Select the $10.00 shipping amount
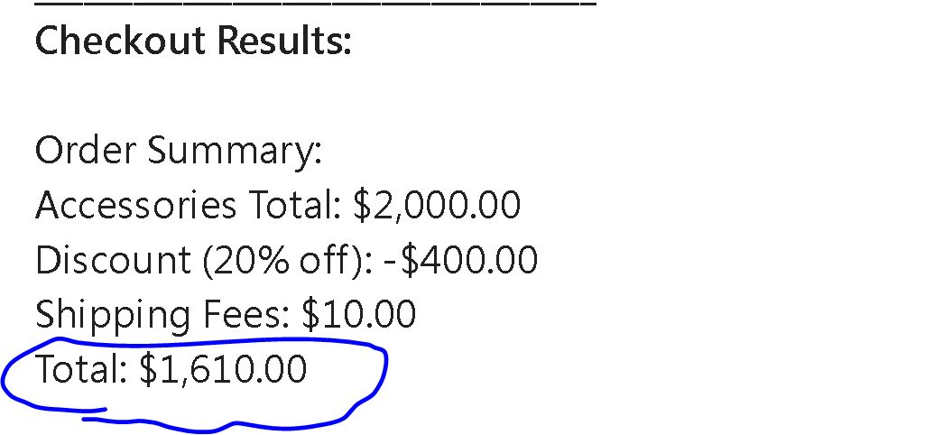 point(358,315)
